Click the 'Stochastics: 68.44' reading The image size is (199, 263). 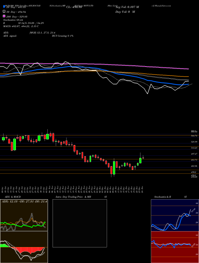pos(13,20)
